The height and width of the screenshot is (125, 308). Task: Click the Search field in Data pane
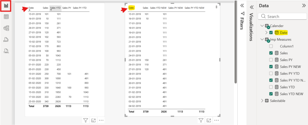[282, 16]
